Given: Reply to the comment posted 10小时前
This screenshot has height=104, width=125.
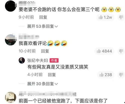Looking at the screenshot, I should (x=45, y=51).
